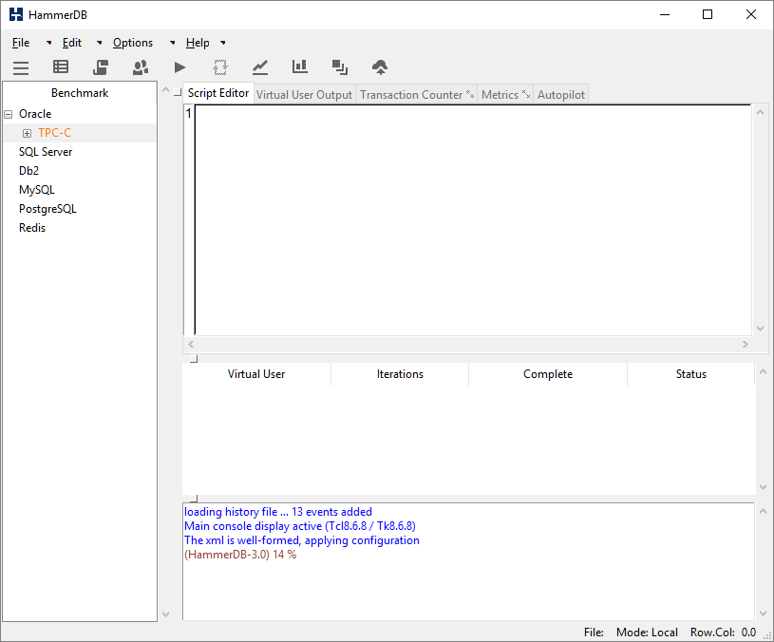Viewport: 774px width, 642px height.
Task: Switch to the Metrics tab
Action: tap(505, 94)
